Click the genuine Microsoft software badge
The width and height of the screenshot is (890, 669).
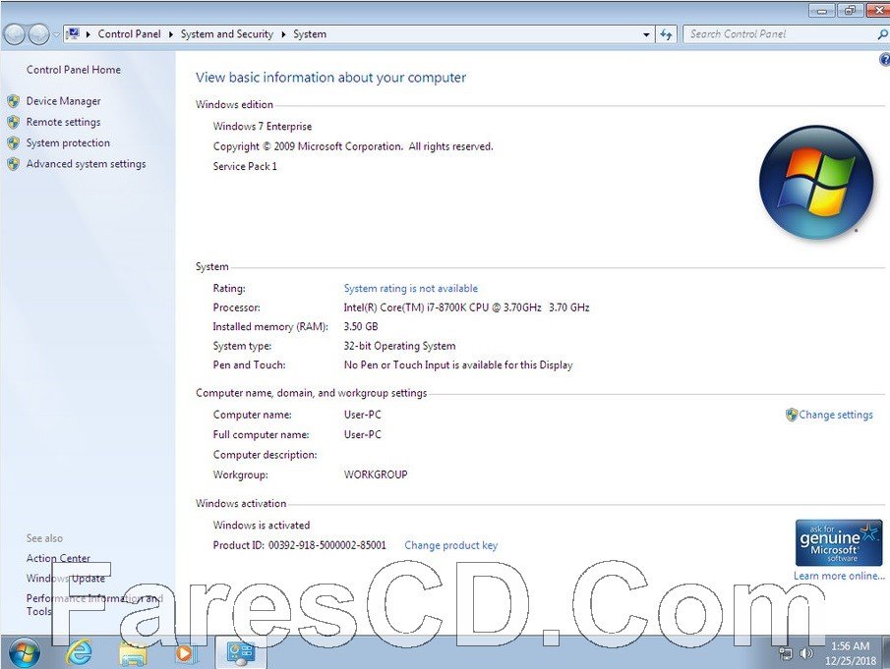coord(838,542)
